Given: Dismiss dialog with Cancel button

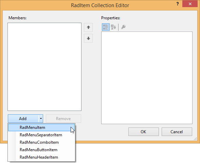Looking at the screenshot, I should click(x=177, y=132).
